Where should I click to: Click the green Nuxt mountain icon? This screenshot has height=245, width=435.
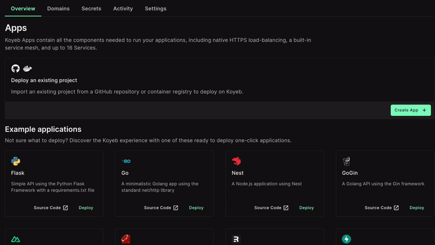(16, 239)
